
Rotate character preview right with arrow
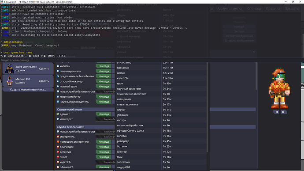click(283, 112)
